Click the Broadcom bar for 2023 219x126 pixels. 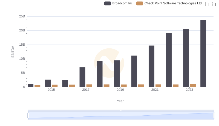coord(186,58)
